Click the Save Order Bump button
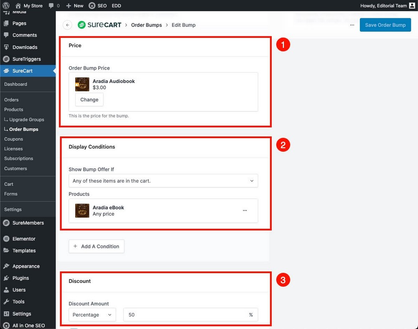Viewport: 418px width, 329px height. [385, 25]
